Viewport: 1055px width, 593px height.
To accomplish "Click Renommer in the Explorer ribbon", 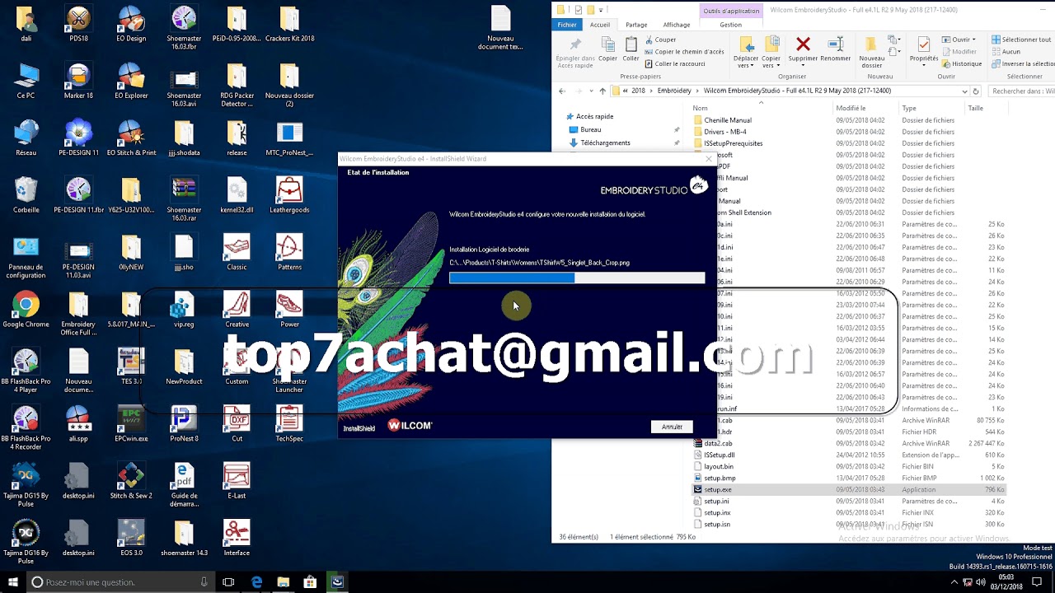I will (836, 49).
